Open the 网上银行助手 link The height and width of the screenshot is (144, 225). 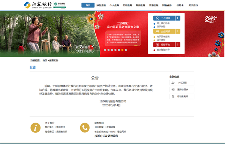click(x=163, y=23)
